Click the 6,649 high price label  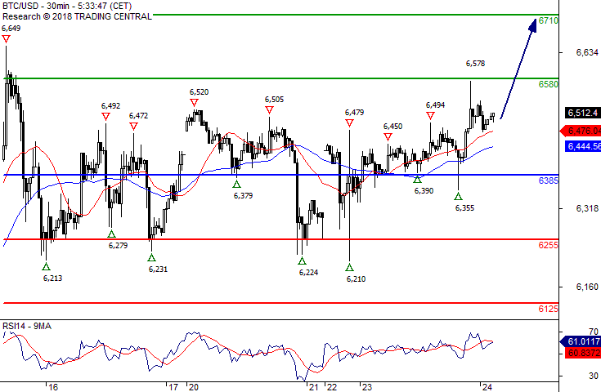tap(11, 29)
